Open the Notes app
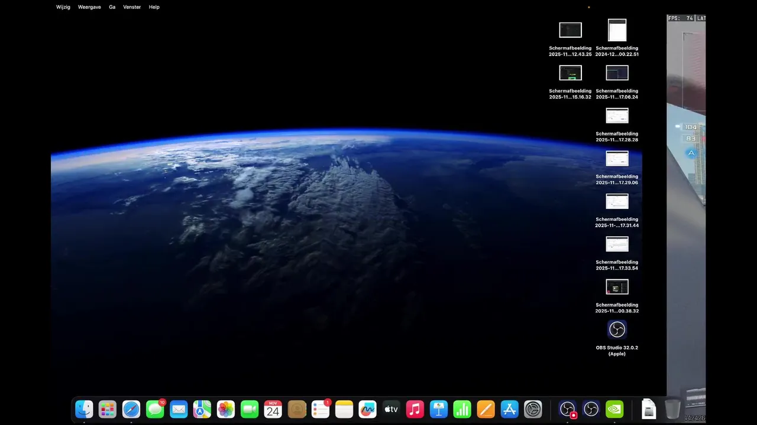This screenshot has height=425, width=757. click(x=344, y=409)
